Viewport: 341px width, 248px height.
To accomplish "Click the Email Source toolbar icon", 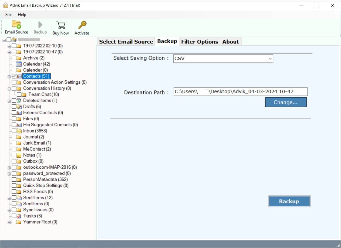I will (x=16, y=25).
